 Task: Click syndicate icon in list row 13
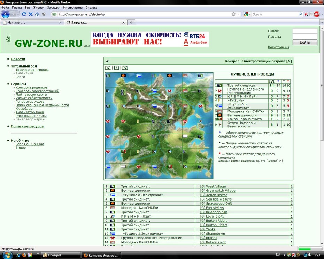coord(113,238)
